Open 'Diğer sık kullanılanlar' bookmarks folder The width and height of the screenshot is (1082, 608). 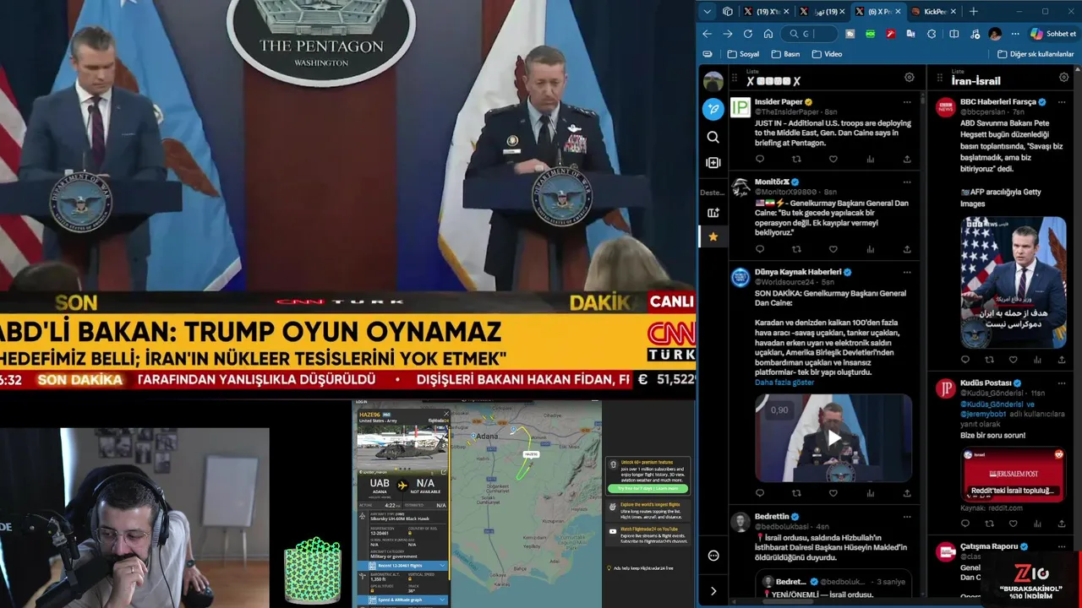click(x=1036, y=54)
